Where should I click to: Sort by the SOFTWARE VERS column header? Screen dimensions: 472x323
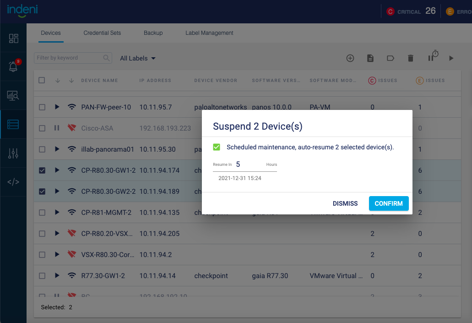(276, 81)
